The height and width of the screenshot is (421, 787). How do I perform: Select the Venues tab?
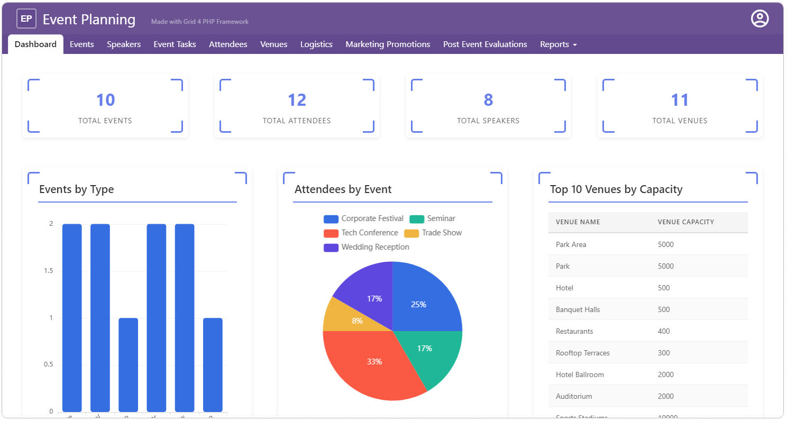tap(273, 44)
